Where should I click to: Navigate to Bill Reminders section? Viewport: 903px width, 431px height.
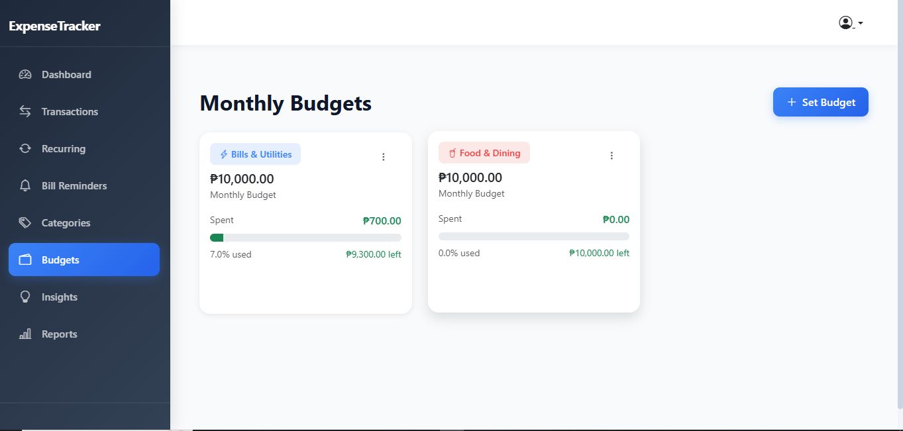[74, 186]
